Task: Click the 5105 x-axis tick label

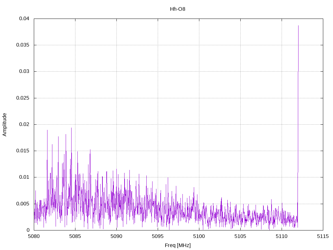Action: (240, 236)
